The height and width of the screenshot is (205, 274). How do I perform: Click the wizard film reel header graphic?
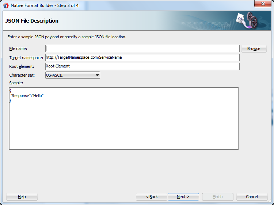(247, 20)
